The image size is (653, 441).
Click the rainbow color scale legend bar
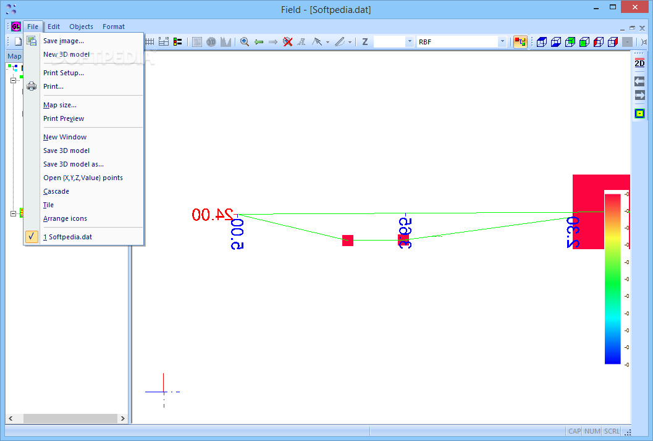pyautogui.click(x=613, y=279)
